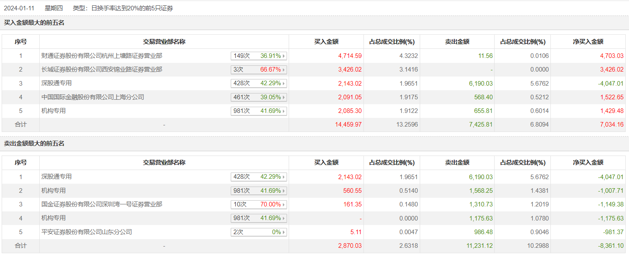Click the 卖出金额最大的前五名 section header
This screenshot has height=254, width=629.
coord(34,144)
